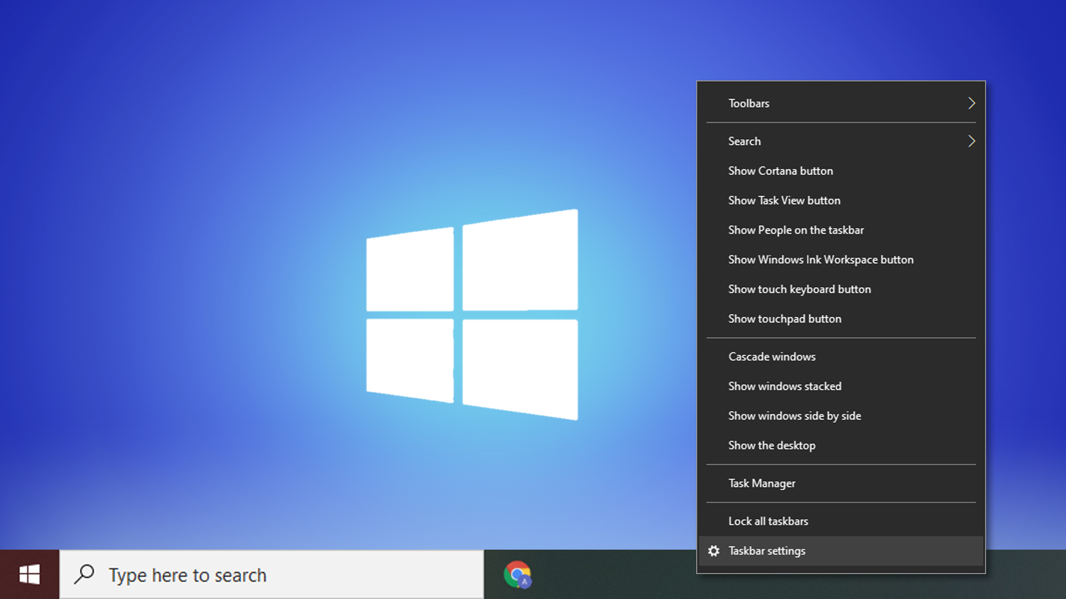Toggle Show Windows Ink Workspace button
This screenshot has width=1066, height=599.
[821, 259]
